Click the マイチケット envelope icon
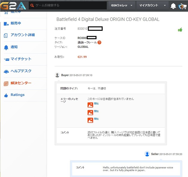 (x=7, y=59)
